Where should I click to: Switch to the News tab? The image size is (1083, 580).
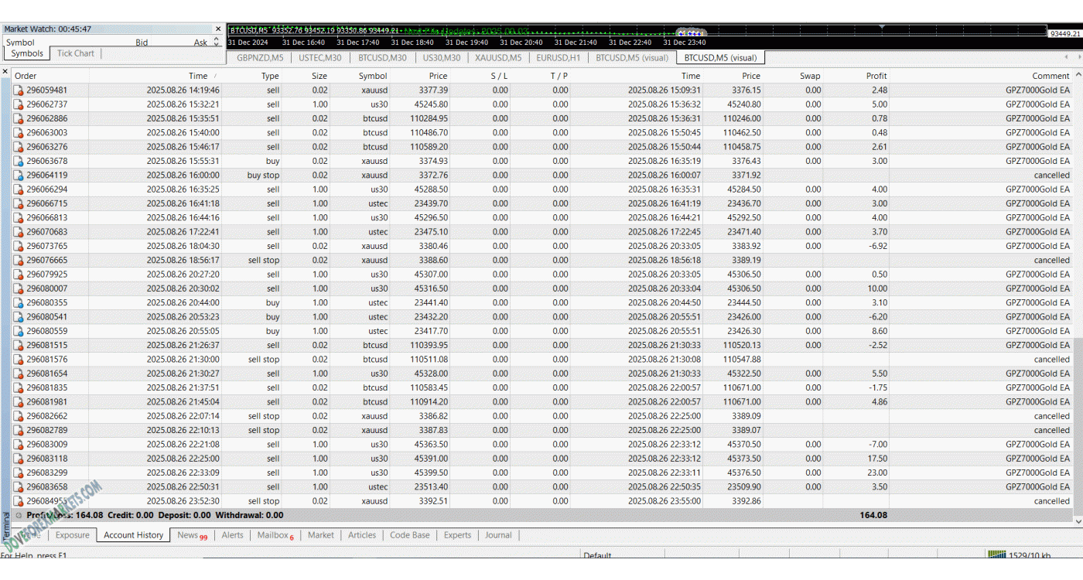[188, 535]
